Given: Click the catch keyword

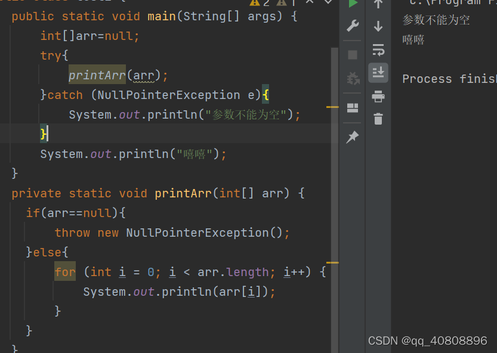Looking at the screenshot, I should (x=65, y=95).
